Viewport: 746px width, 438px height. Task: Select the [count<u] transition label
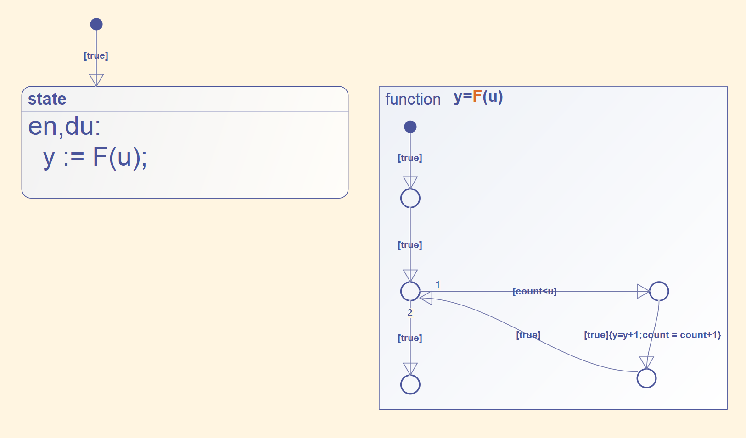click(x=534, y=291)
